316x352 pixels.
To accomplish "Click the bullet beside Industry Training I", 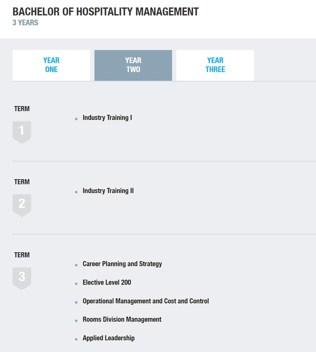I will 76,119.
